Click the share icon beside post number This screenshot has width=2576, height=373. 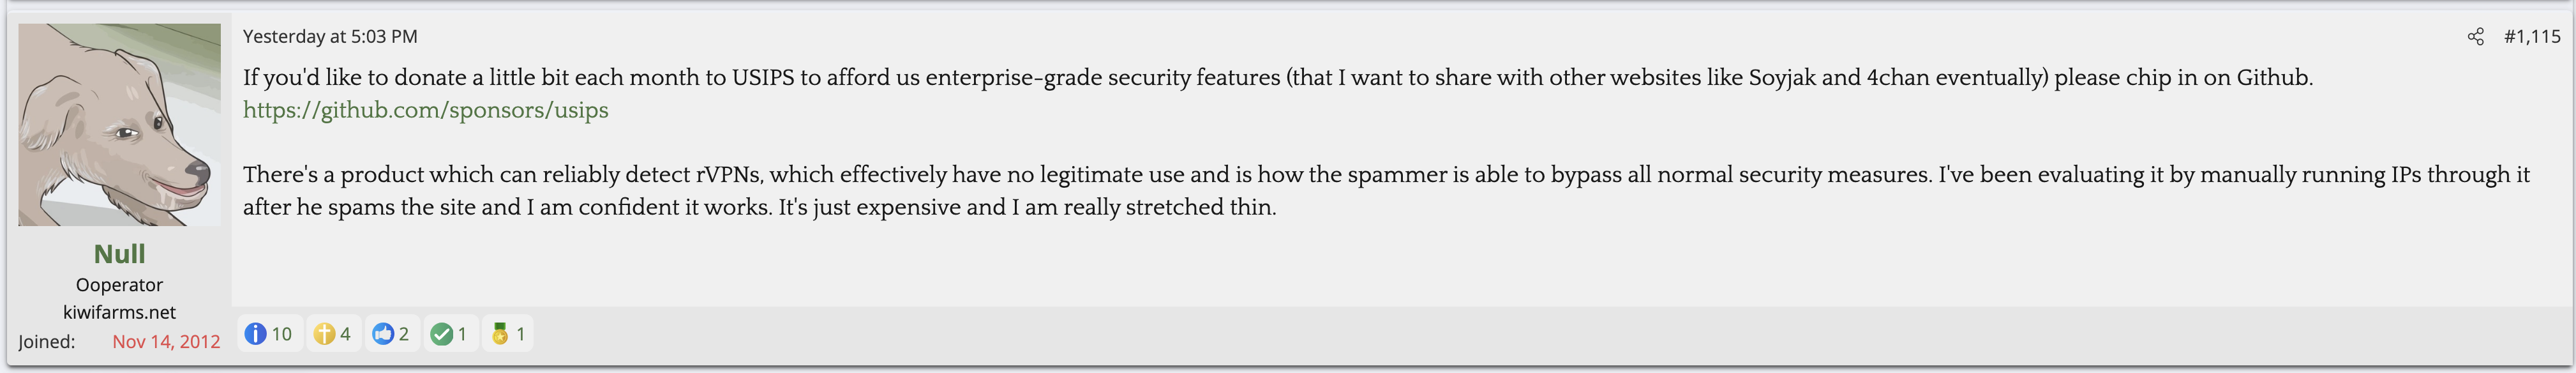tap(2475, 37)
